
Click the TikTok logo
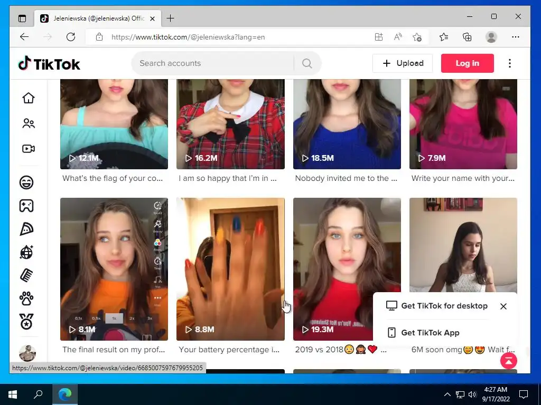[x=49, y=64]
